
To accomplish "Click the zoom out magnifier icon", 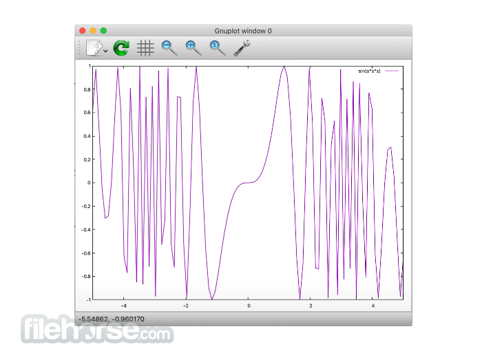I will pyautogui.click(x=169, y=48).
